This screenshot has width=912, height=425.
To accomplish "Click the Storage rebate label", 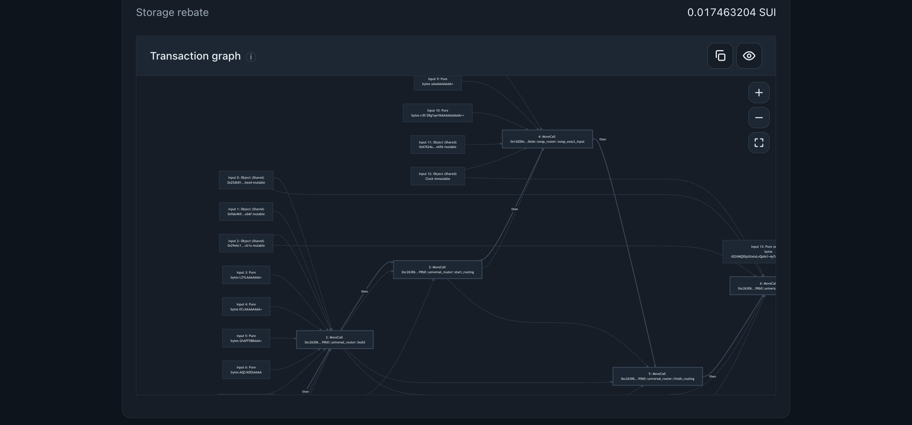I will point(172,12).
